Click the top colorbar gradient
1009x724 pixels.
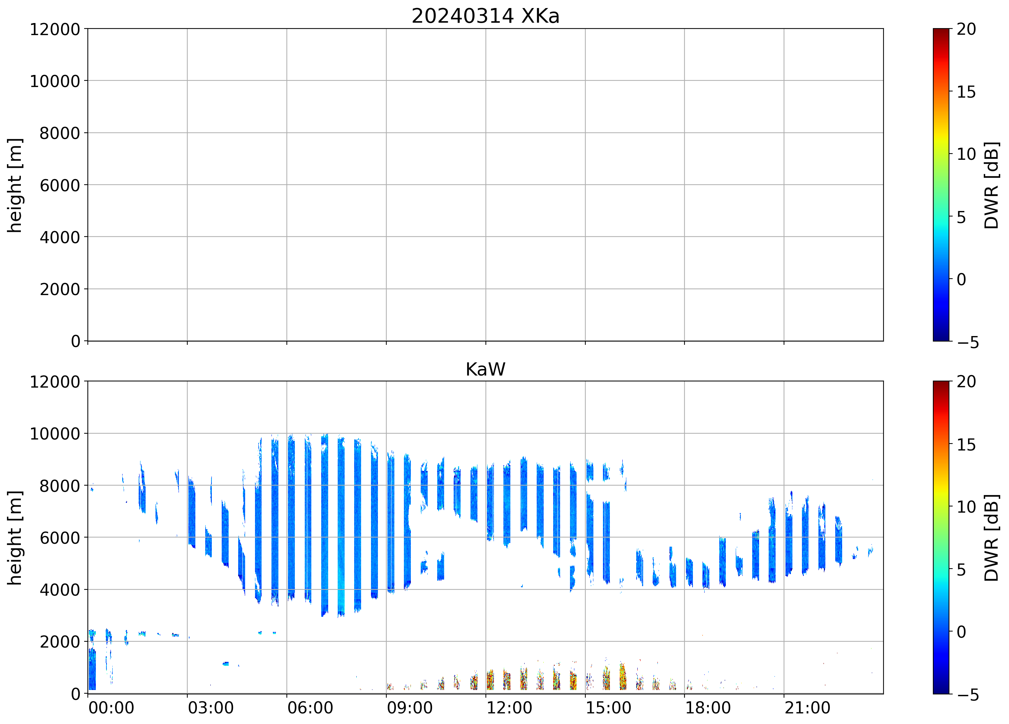point(941,185)
